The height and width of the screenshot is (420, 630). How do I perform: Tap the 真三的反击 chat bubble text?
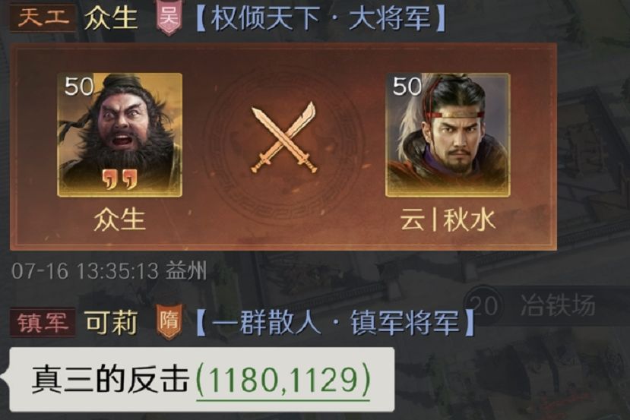(x=110, y=380)
